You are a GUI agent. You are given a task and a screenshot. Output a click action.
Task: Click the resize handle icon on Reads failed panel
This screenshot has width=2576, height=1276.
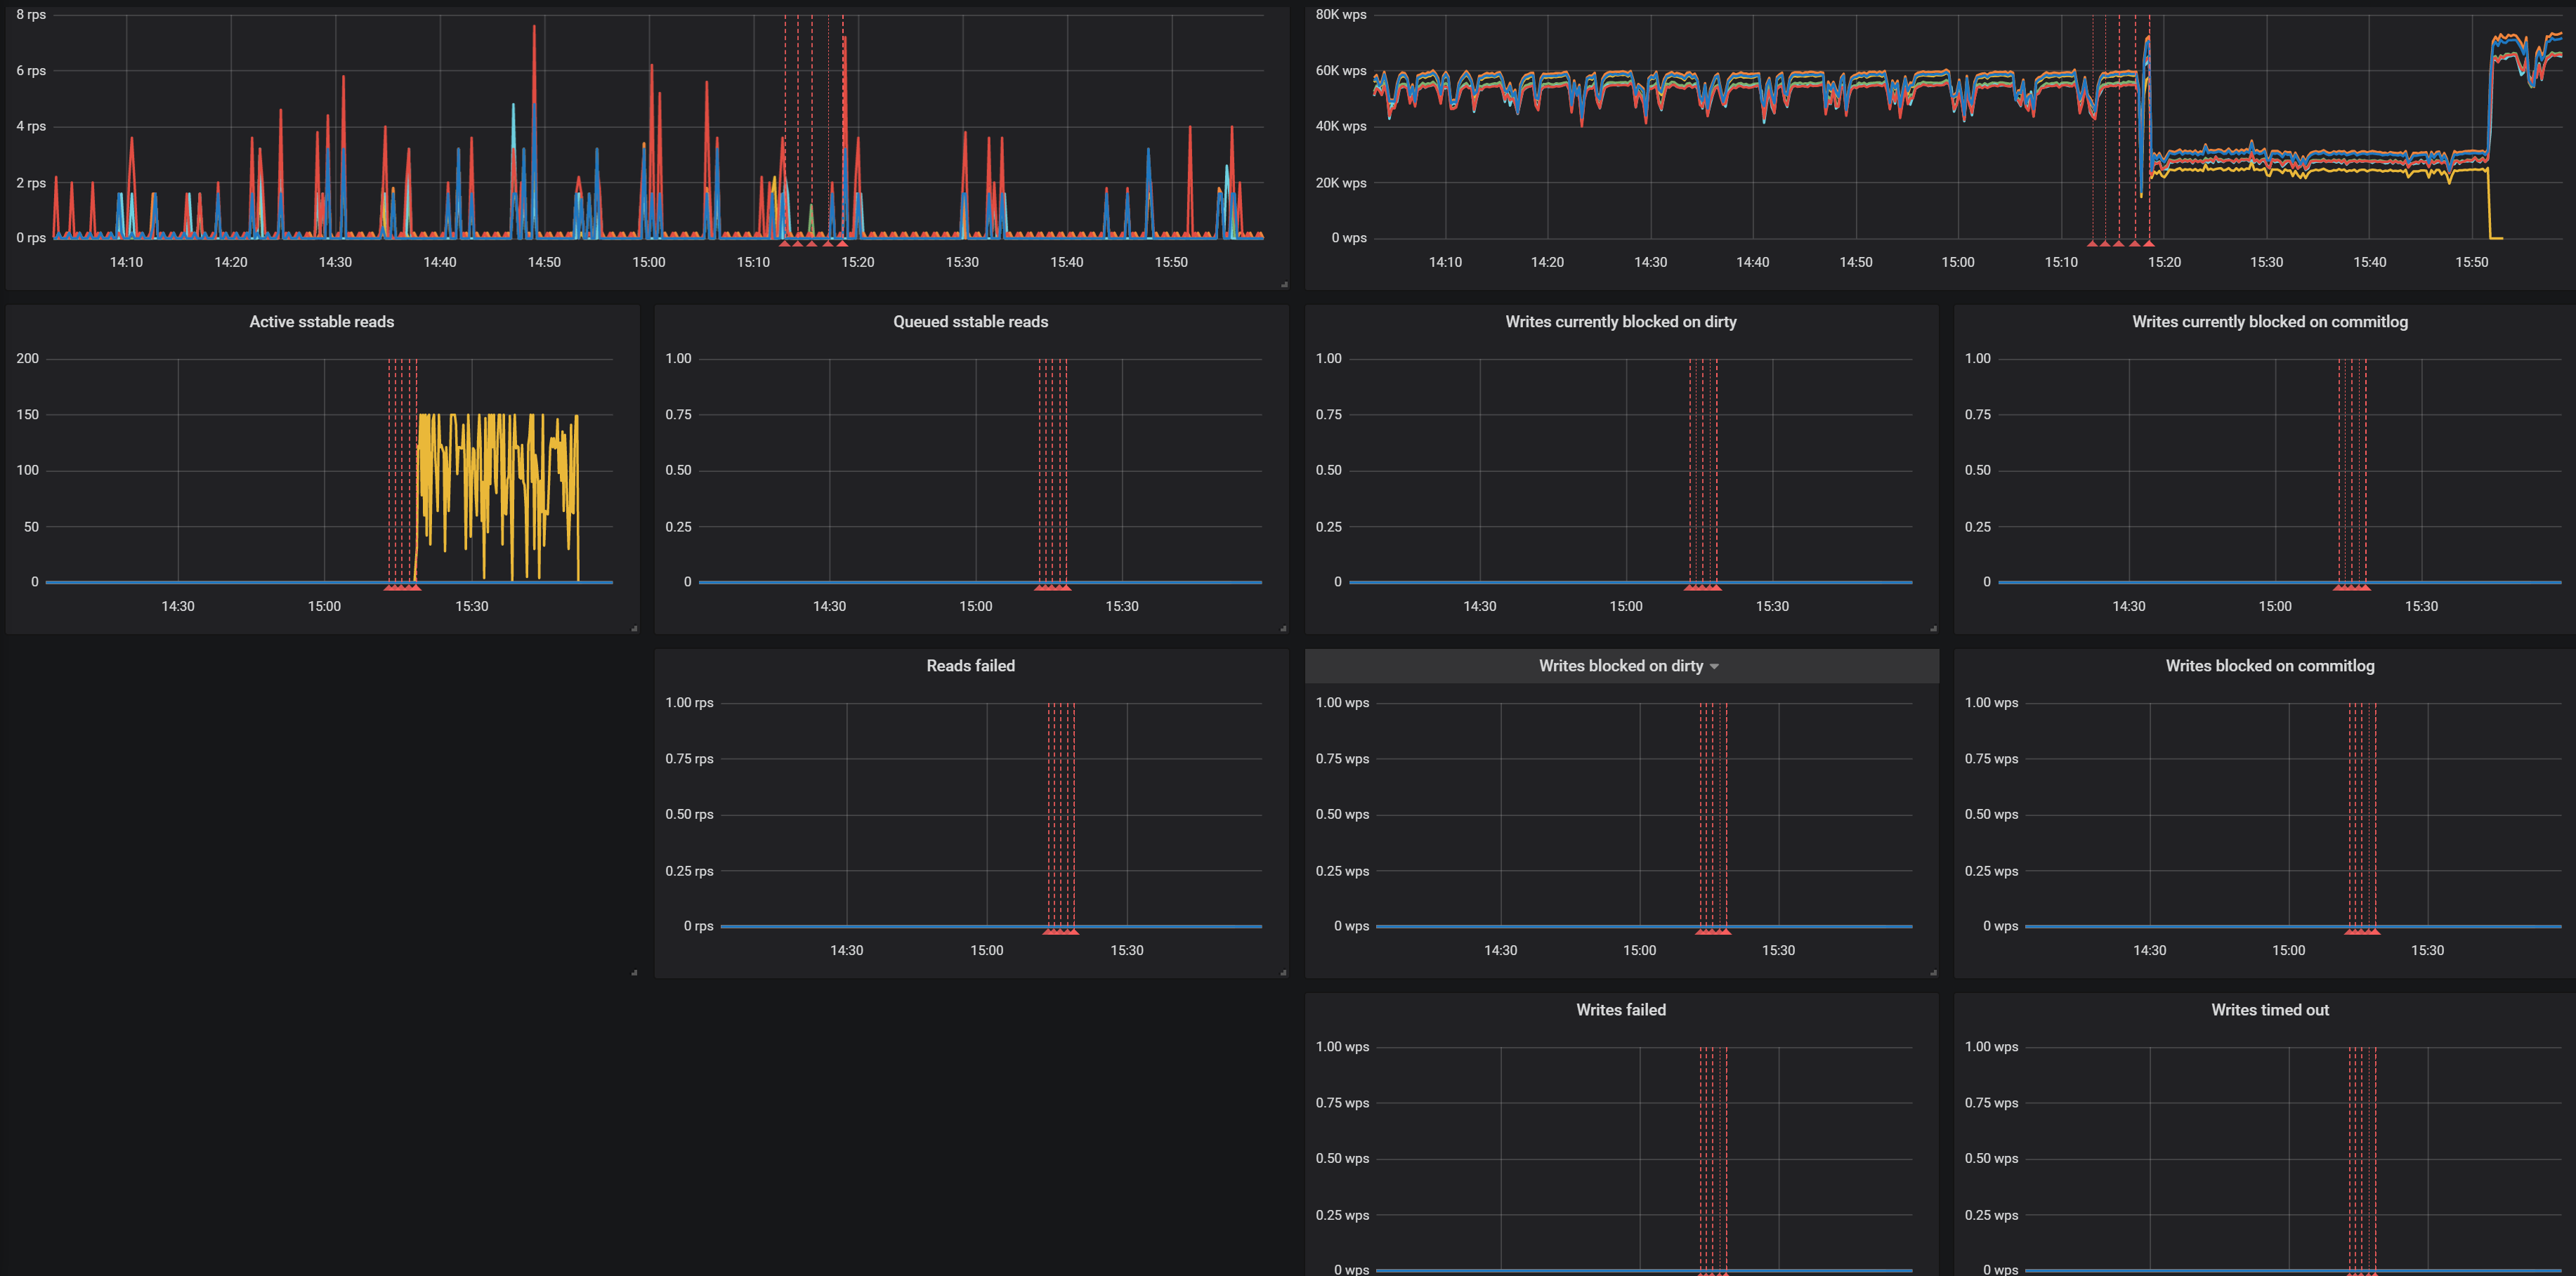(1284, 973)
